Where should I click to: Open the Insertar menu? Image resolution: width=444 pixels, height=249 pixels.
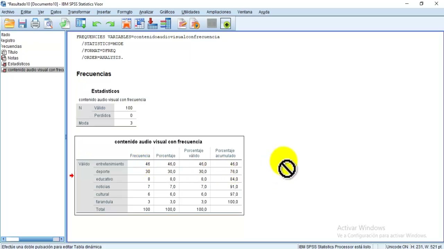pyautogui.click(x=104, y=12)
